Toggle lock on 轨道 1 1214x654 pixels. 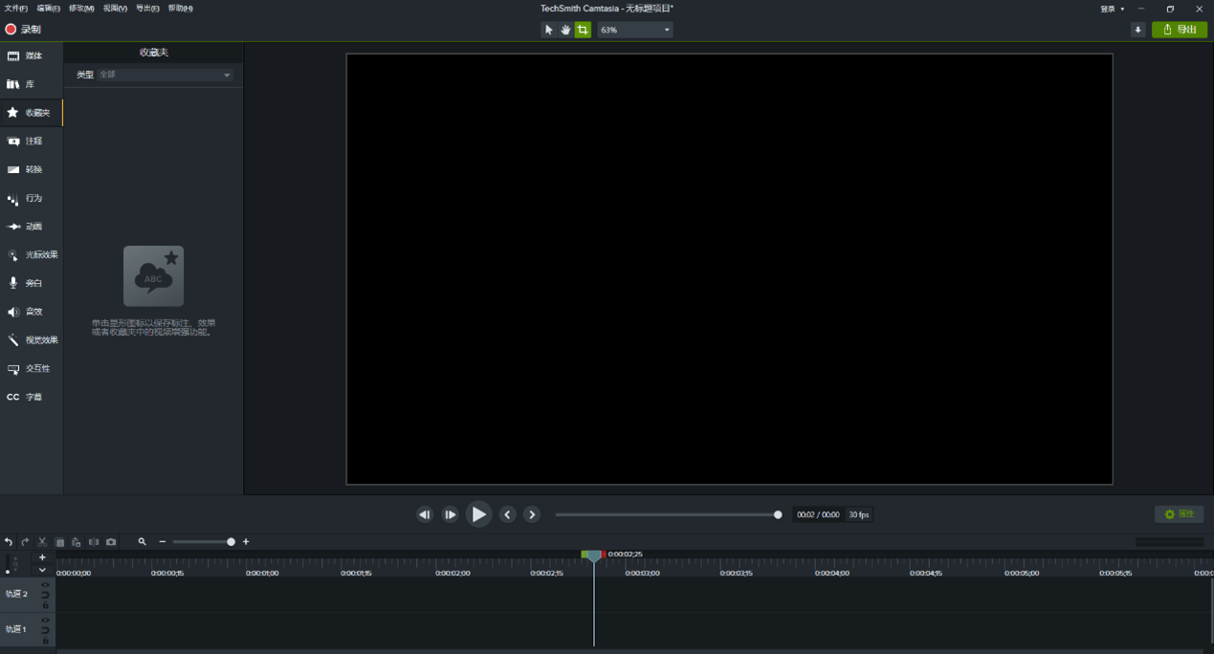(45, 640)
